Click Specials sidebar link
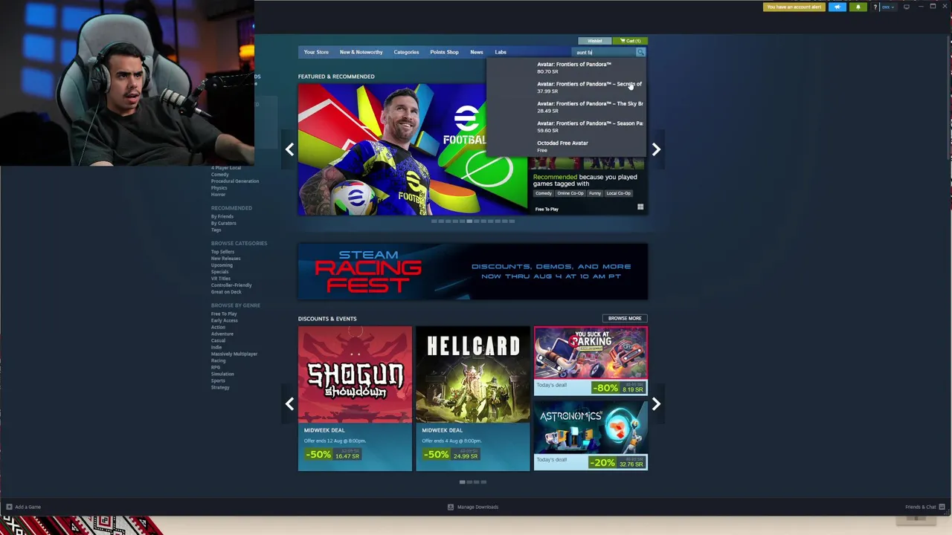 tap(219, 272)
